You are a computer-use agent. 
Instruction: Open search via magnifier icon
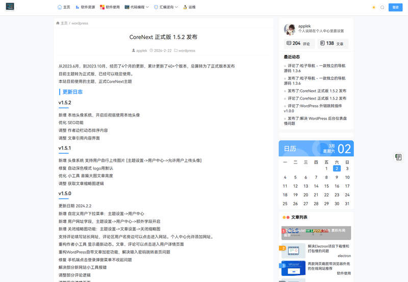click(x=382, y=7)
